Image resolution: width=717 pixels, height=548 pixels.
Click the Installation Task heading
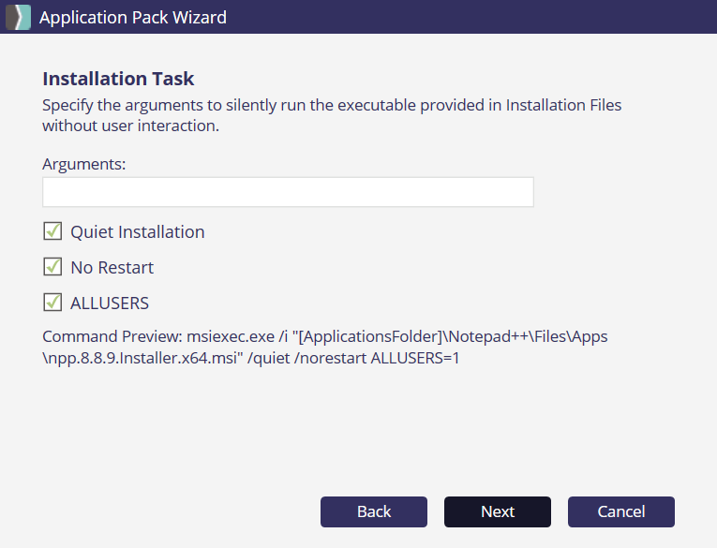118,79
